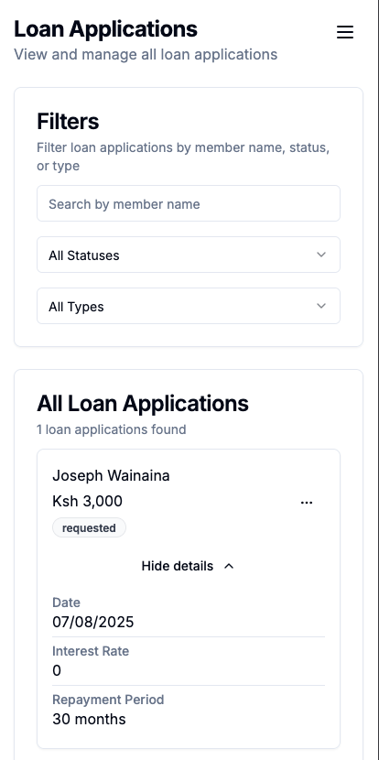Click the 30 months repayment period value
This screenshot has height=760, width=379.
click(x=89, y=719)
